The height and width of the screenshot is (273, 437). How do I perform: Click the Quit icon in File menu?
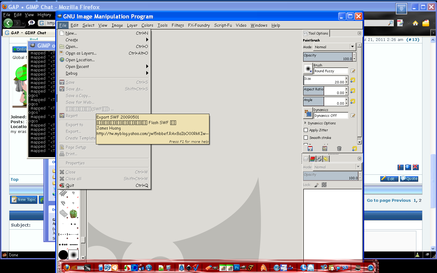click(62, 185)
